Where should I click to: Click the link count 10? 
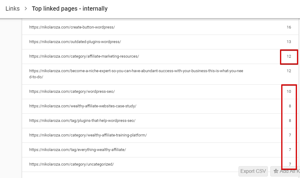(289, 92)
